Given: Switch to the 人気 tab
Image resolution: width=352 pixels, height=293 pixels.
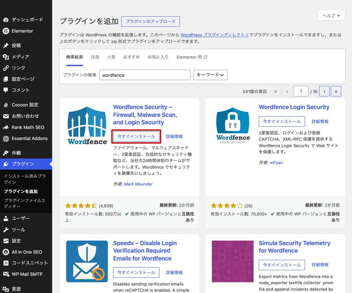Looking at the screenshot, I should point(111,57).
